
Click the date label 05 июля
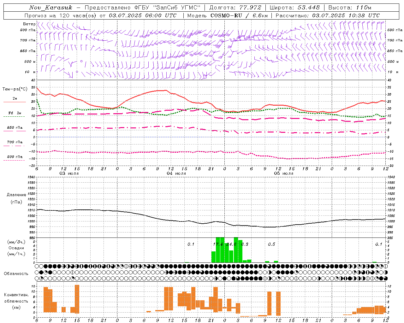[283, 173]
